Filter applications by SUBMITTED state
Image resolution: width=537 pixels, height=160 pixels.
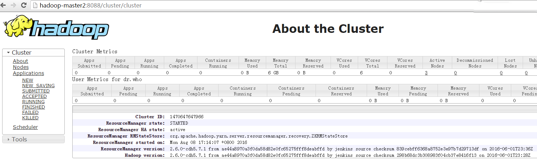point(36,91)
